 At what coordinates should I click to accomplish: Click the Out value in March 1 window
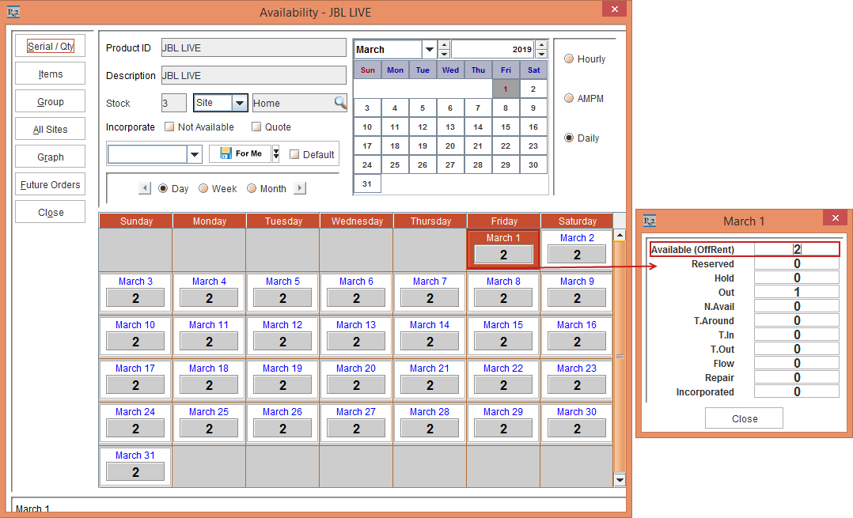(x=796, y=292)
